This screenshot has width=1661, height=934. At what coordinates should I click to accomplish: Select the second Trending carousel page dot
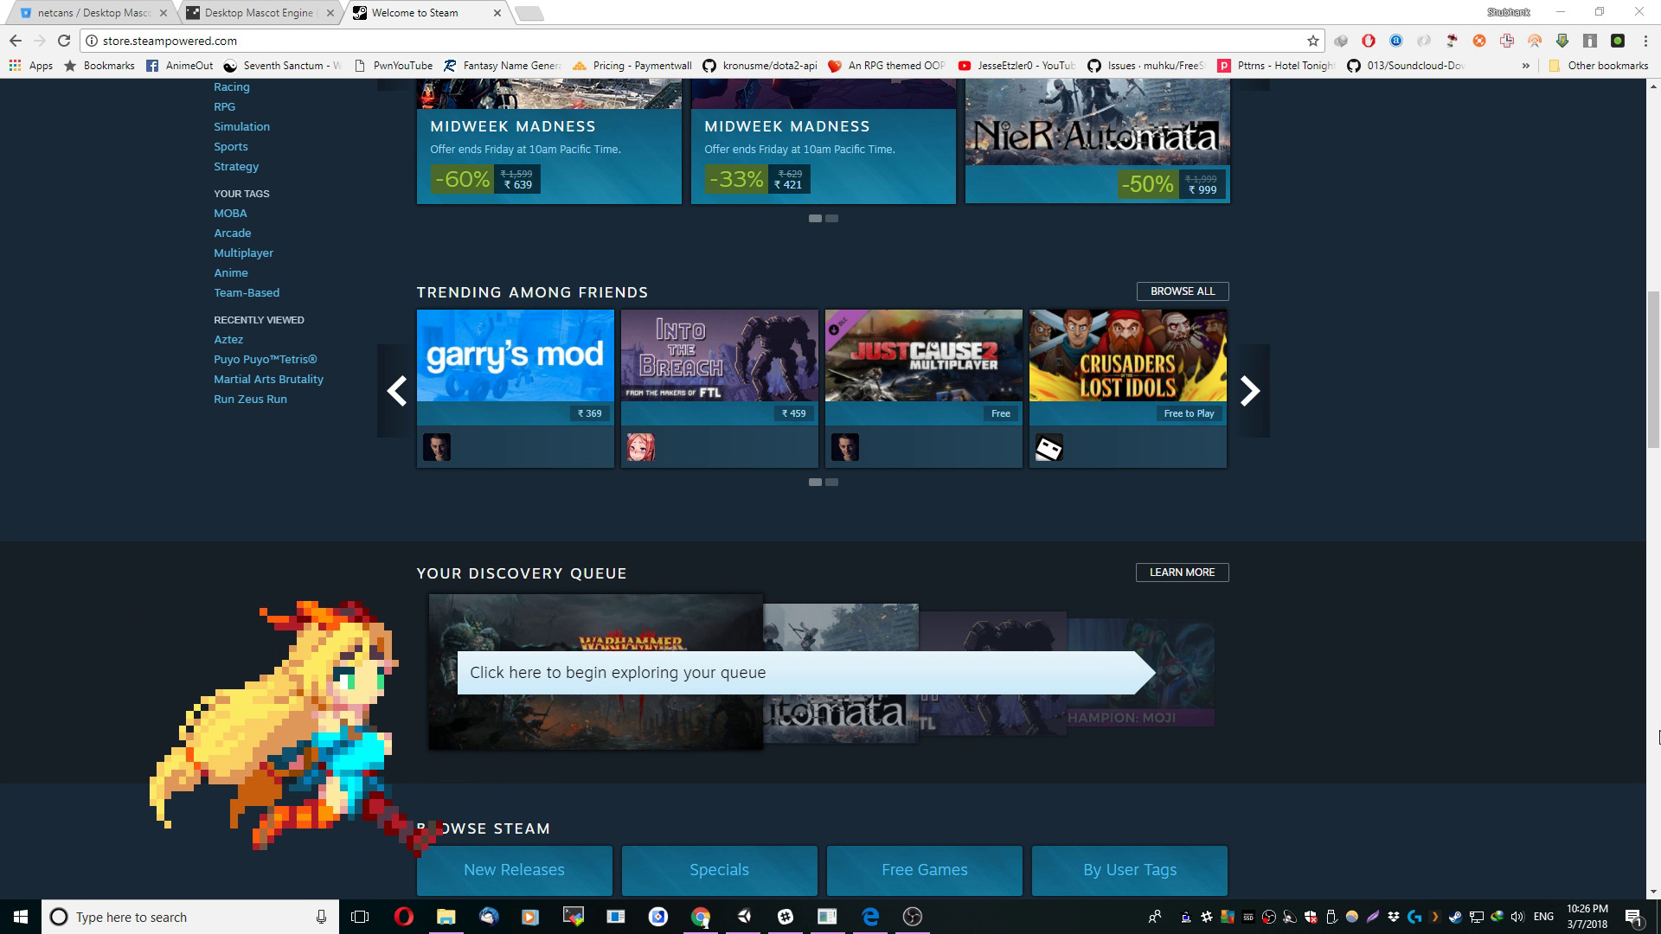coord(832,482)
